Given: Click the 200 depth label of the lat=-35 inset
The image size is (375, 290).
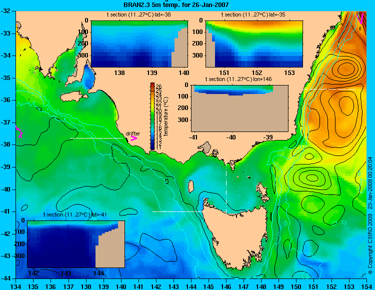Looking at the screenshot, I should [197, 43].
